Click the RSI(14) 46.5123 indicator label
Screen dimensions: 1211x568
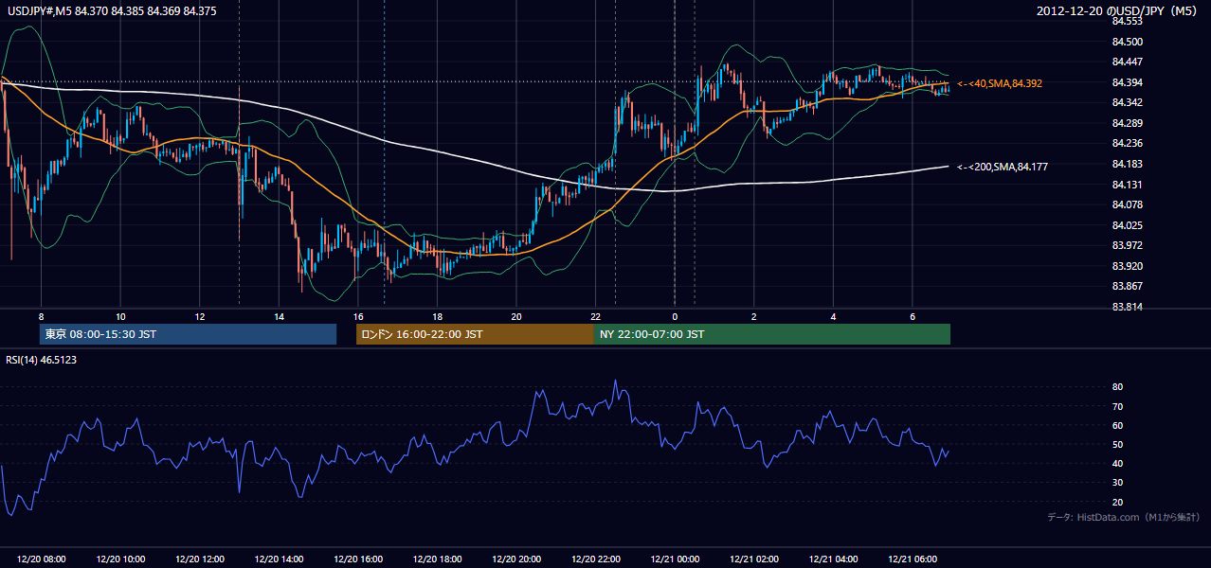[x=40, y=360]
